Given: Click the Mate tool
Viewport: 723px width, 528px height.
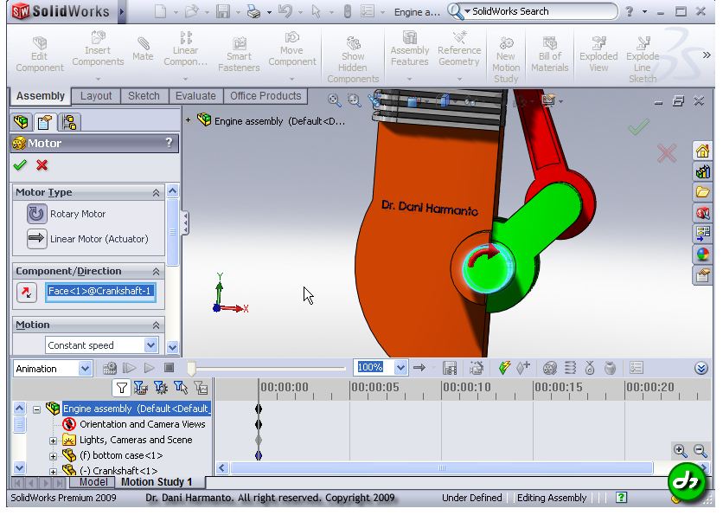Looking at the screenshot, I should click(143, 50).
